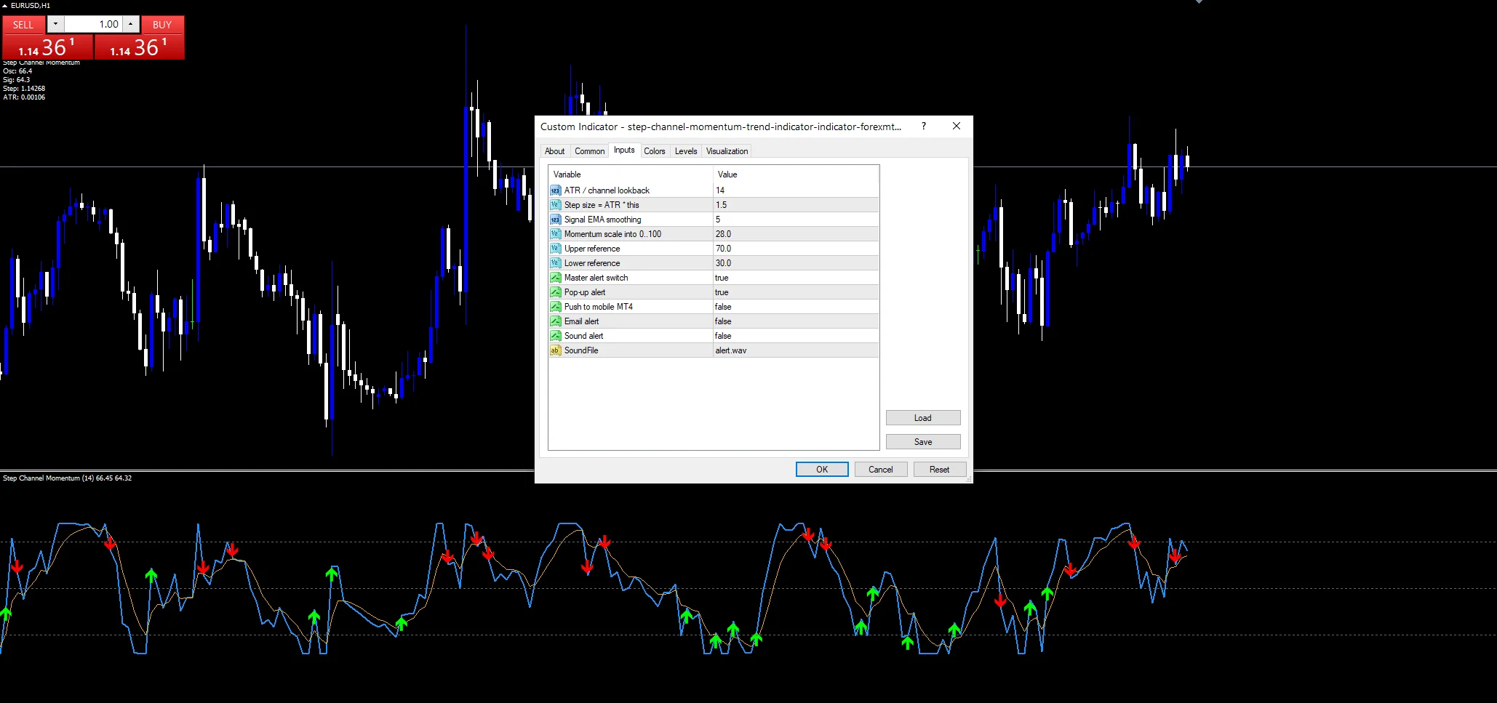Click the Cancel button
The width and height of the screenshot is (1497, 703).
[880, 470]
